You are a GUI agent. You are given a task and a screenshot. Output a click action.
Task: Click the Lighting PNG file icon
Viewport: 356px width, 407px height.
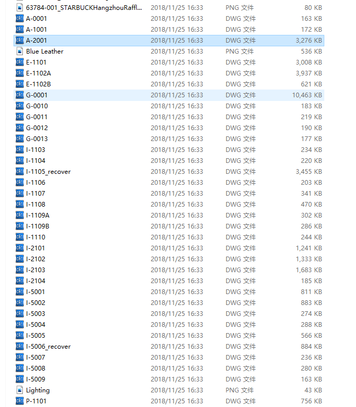pyautogui.click(x=20, y=390)
